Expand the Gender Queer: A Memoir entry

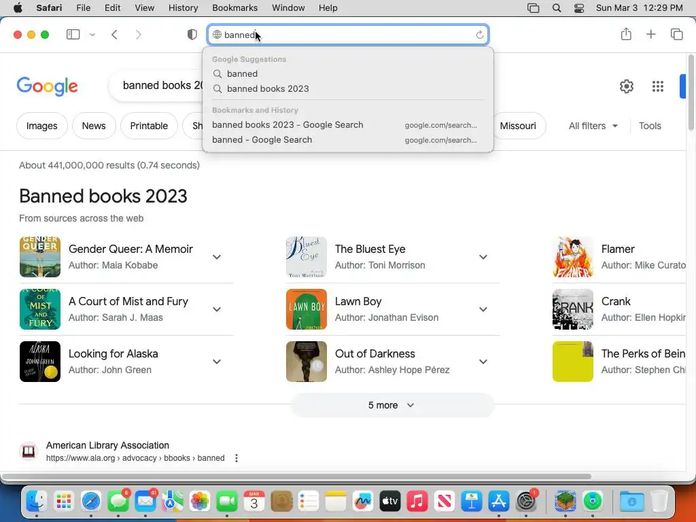(x=217, y=257)
